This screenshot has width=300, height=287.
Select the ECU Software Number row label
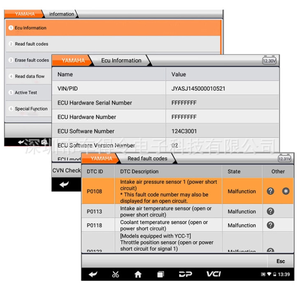[x=86, y=131]
